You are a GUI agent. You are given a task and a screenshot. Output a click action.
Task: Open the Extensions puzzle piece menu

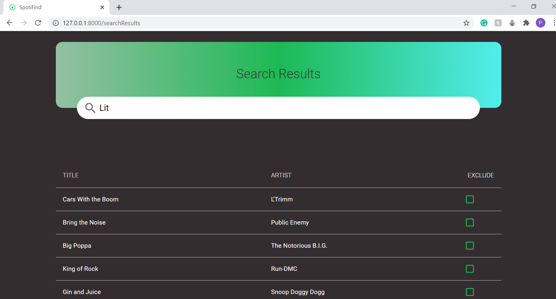pyautogui.click(x=526, y=23)
